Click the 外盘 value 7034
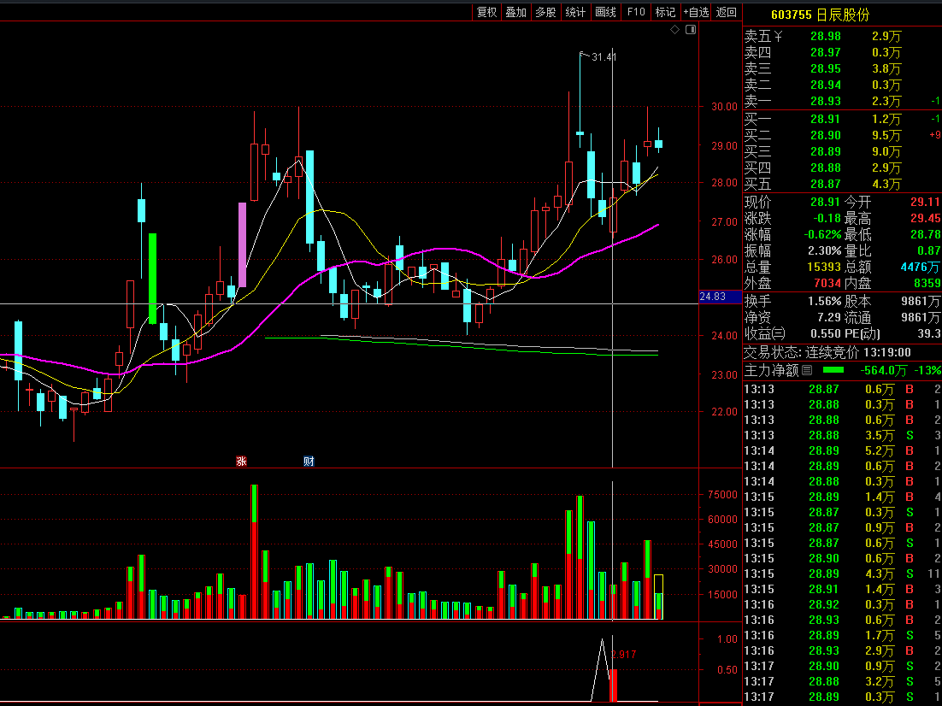Viewport: 942px width, 706px height. point(827,283)
